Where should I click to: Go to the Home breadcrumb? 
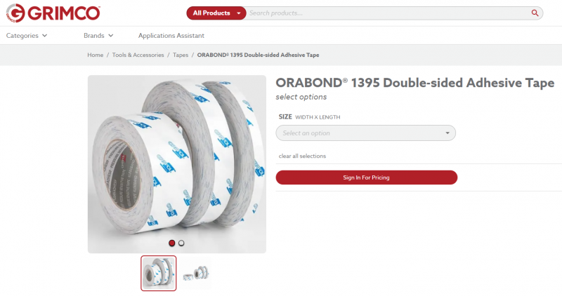96,55
